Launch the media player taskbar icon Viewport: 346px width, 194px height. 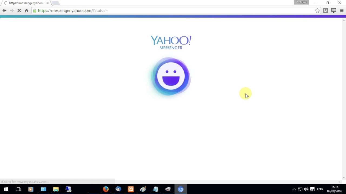(x=31, y=189)
